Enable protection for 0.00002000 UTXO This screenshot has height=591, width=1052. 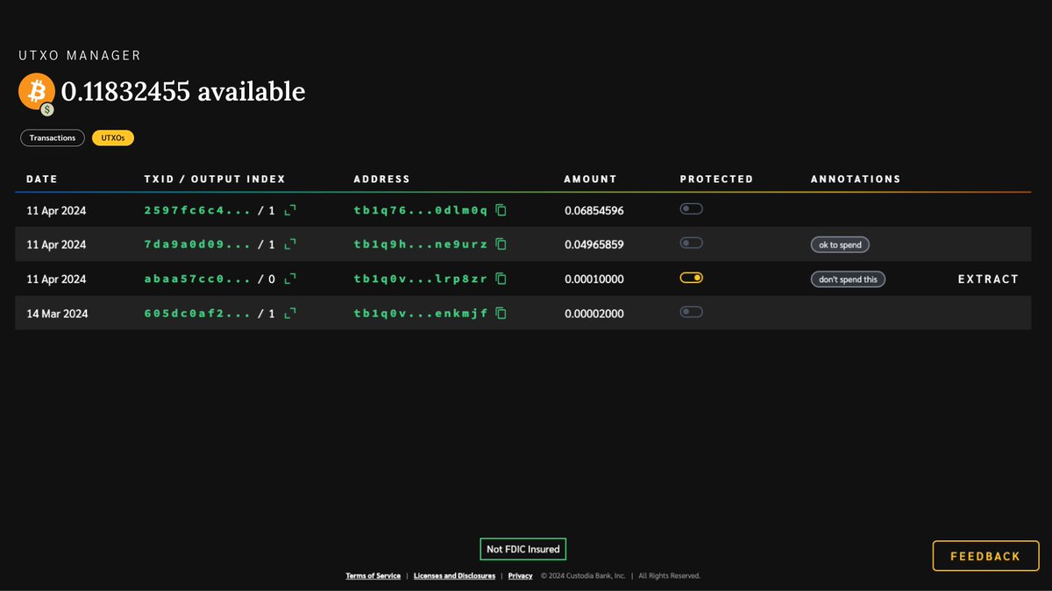click(692, 311)
